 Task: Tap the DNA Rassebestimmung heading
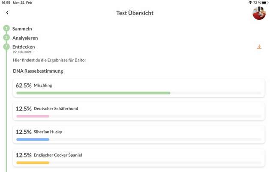coord(38,71)
